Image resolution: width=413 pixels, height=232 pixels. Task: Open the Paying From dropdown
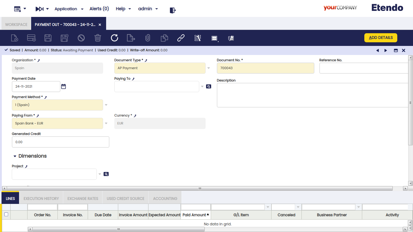[x=106, y=124]
